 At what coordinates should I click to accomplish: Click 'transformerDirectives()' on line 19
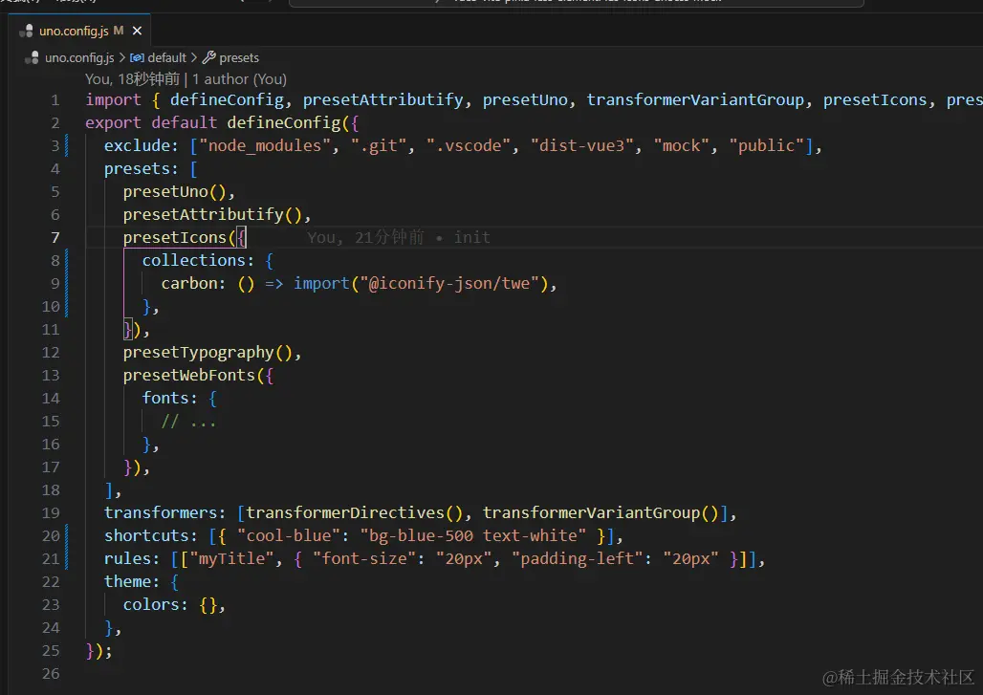click(354, 513)
